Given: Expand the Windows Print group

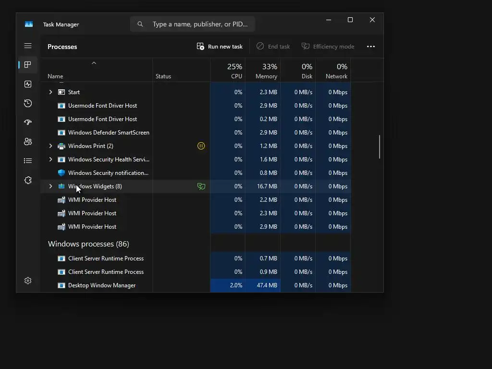Looking at the screenshot, I should pyautogui.click(x=50, y=146).
